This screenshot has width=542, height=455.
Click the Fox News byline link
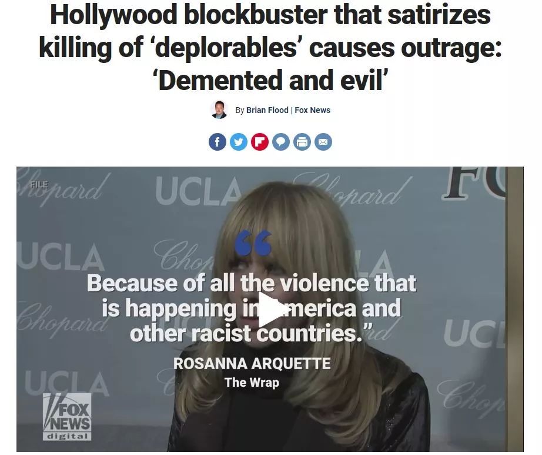tap(313, 110)
